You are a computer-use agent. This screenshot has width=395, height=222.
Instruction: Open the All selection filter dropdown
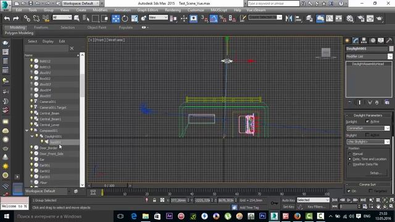click(62, 17)
